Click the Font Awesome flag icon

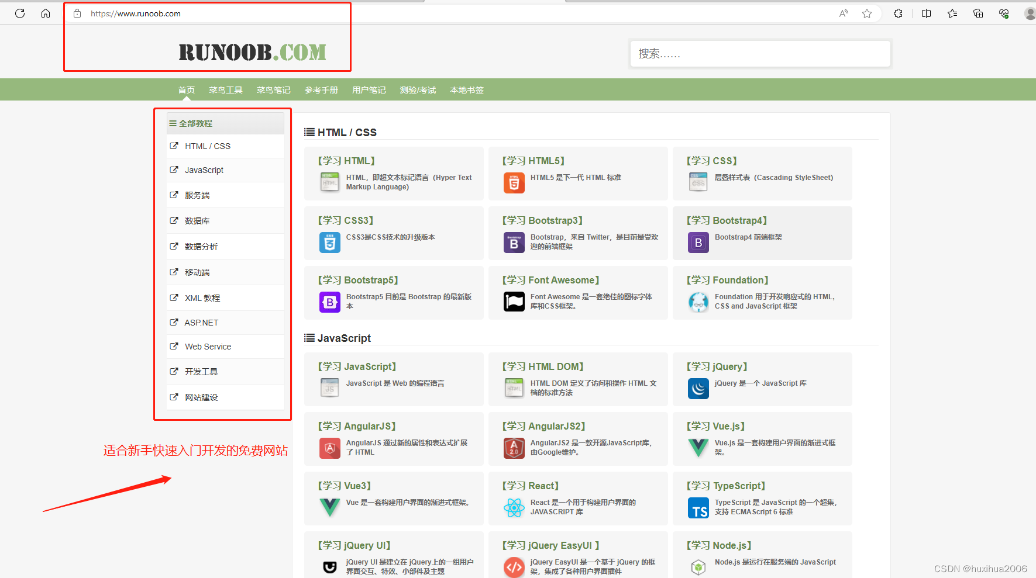click(x=514, y=302)
